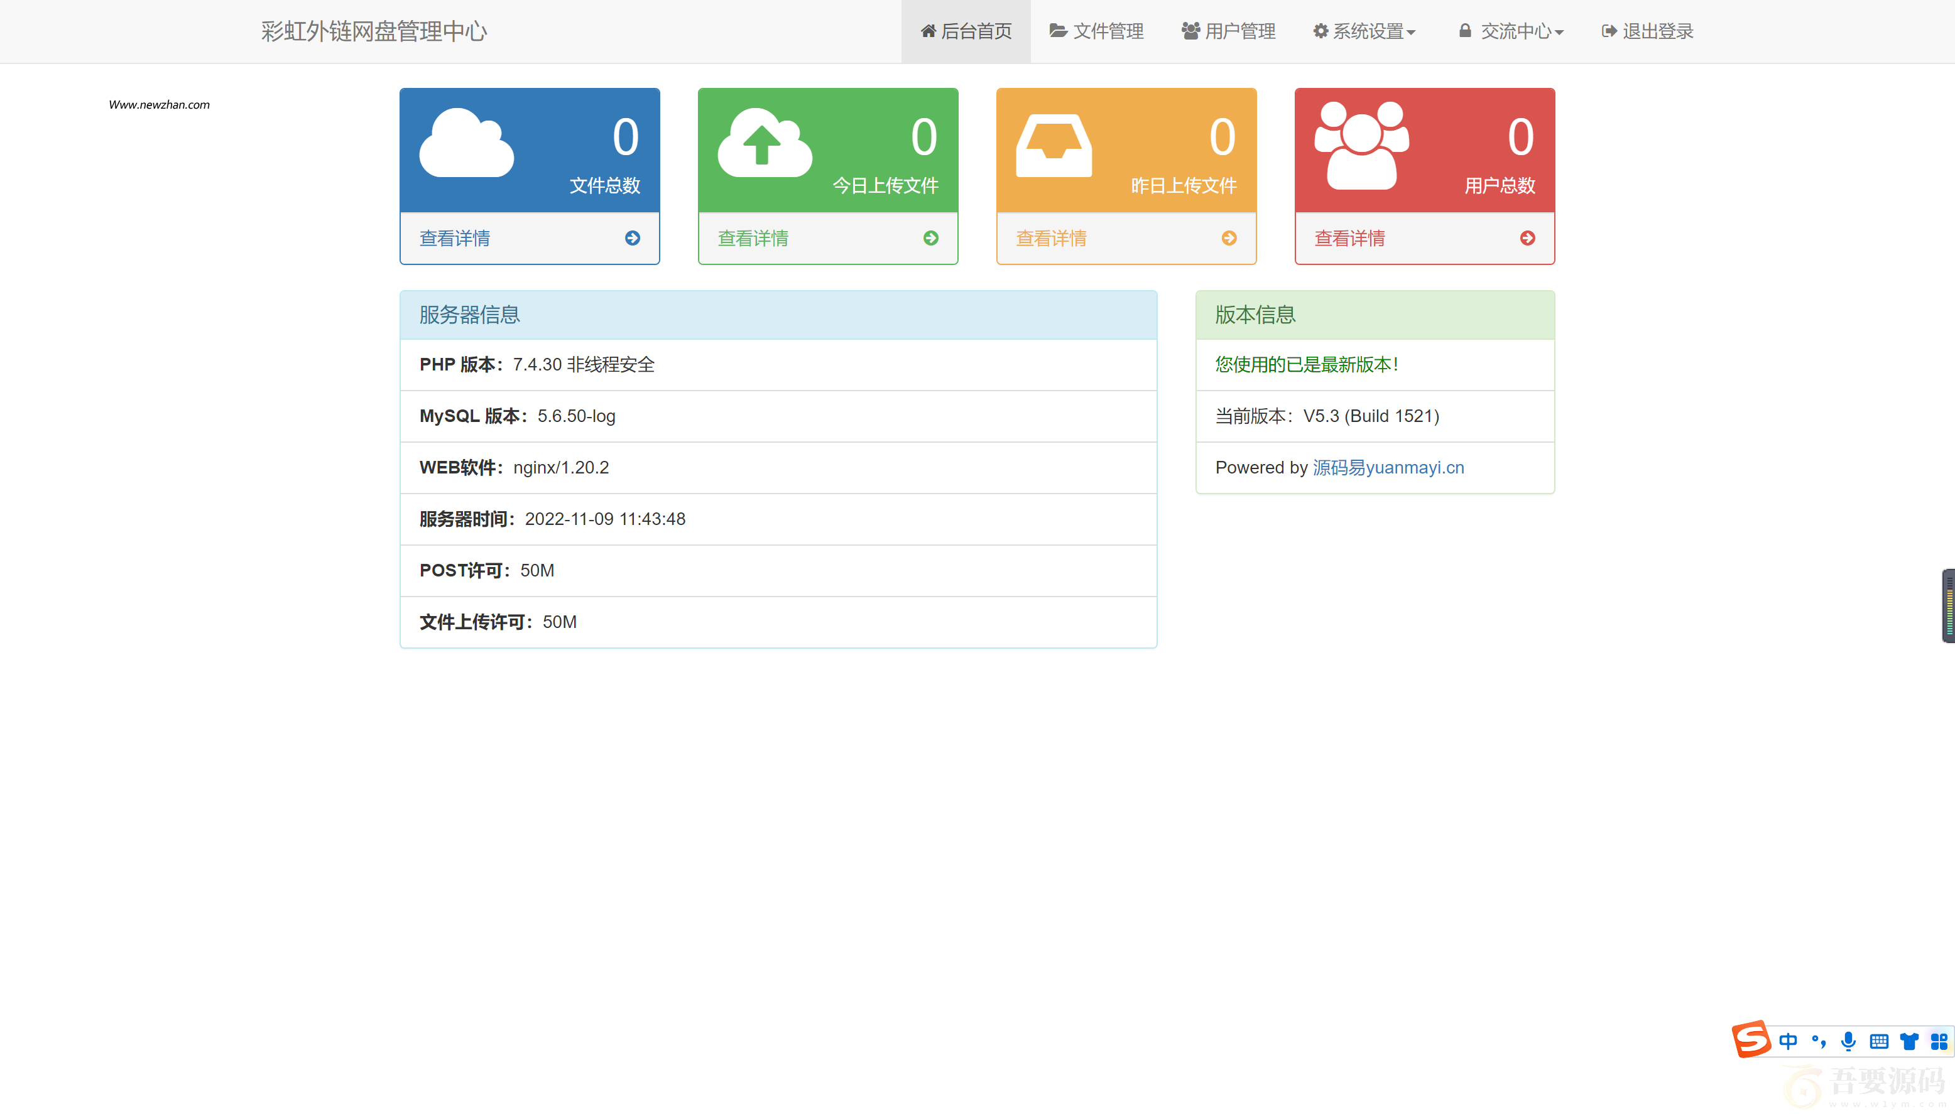Expand the 交流中心 dropdown menu
The width and height of the screenshot is (1955, 1114).
tap(1511, 31)
